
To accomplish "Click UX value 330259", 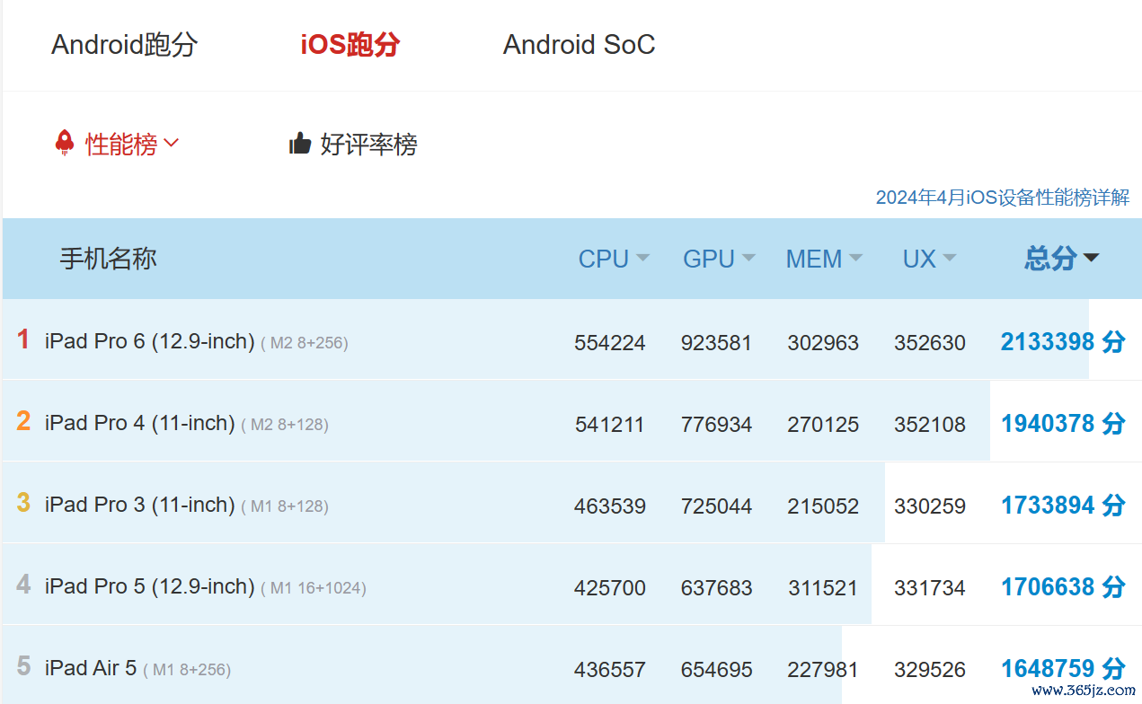I will coord(930,506).
